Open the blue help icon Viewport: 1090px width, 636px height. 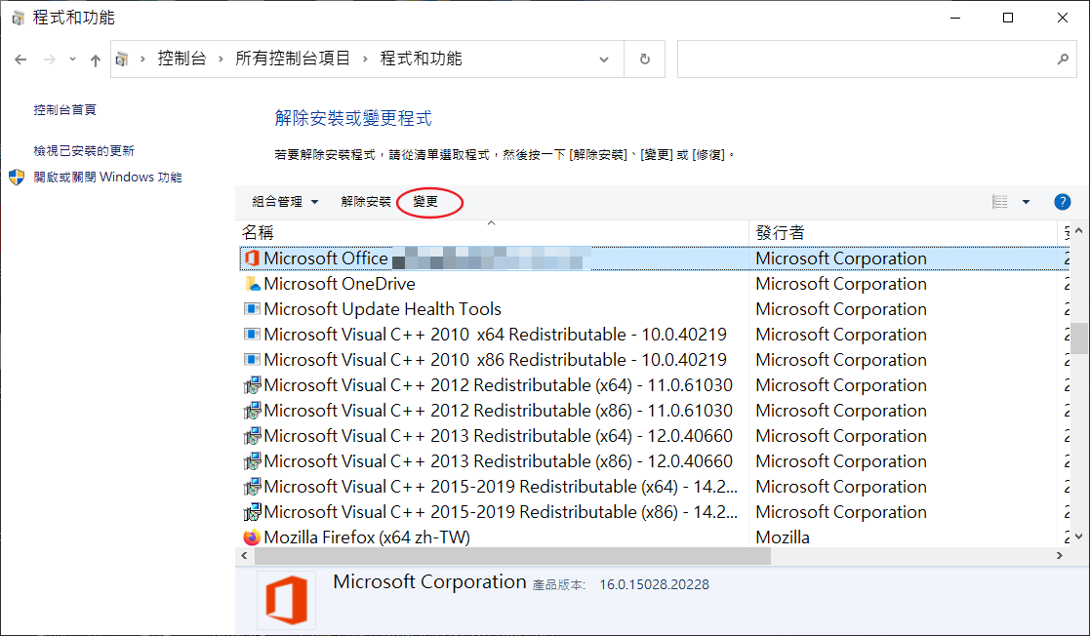click(1063, 202)
